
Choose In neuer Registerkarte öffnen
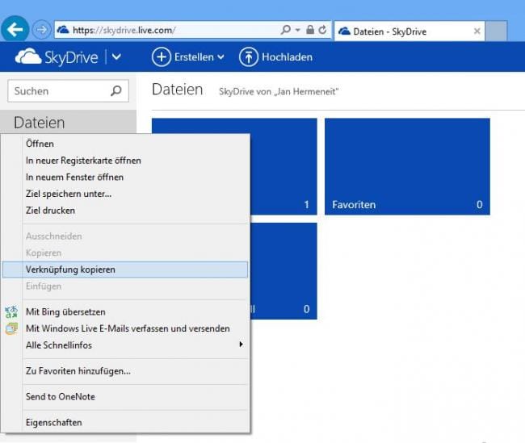point(125,161)
